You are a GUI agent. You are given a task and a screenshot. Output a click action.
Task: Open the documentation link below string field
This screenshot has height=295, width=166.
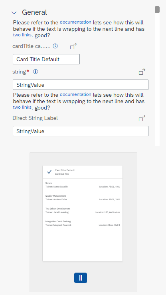coord(75,94)
